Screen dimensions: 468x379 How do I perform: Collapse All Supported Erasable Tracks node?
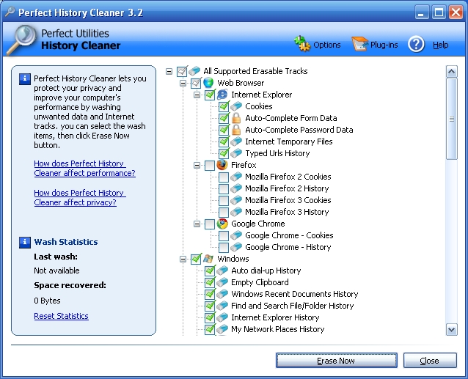tap(169, 72)
